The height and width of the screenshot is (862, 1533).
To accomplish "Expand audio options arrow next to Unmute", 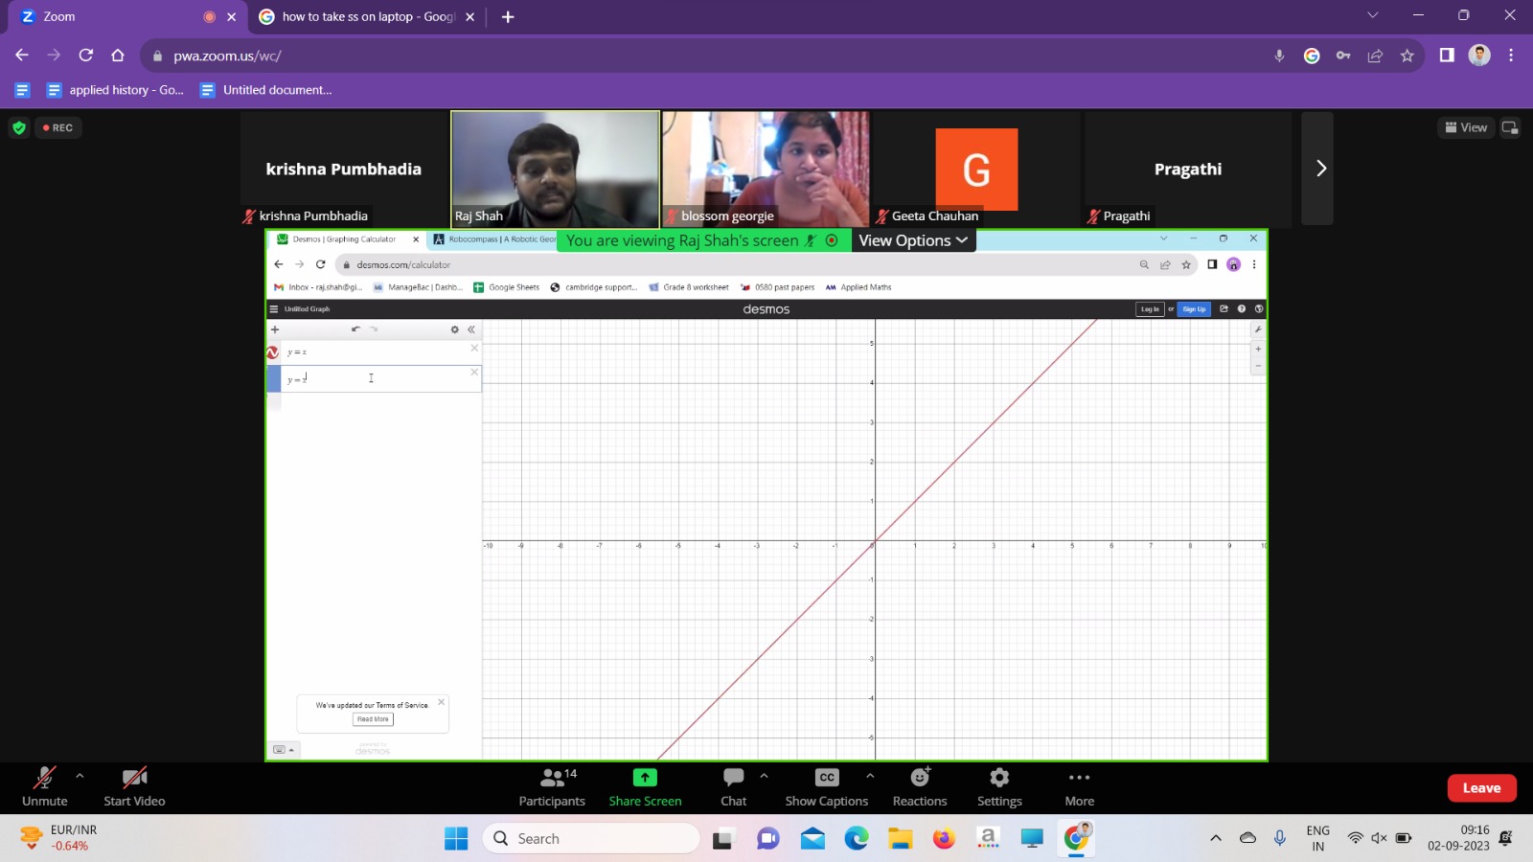I will pyautogui.click(x=80, y=776).
